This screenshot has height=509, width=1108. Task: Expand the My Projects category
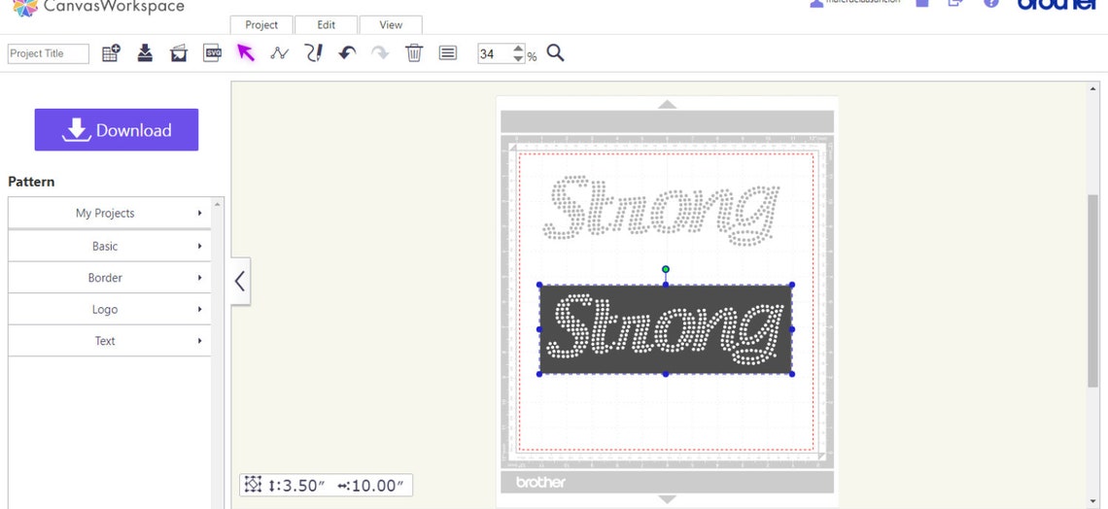110,213
